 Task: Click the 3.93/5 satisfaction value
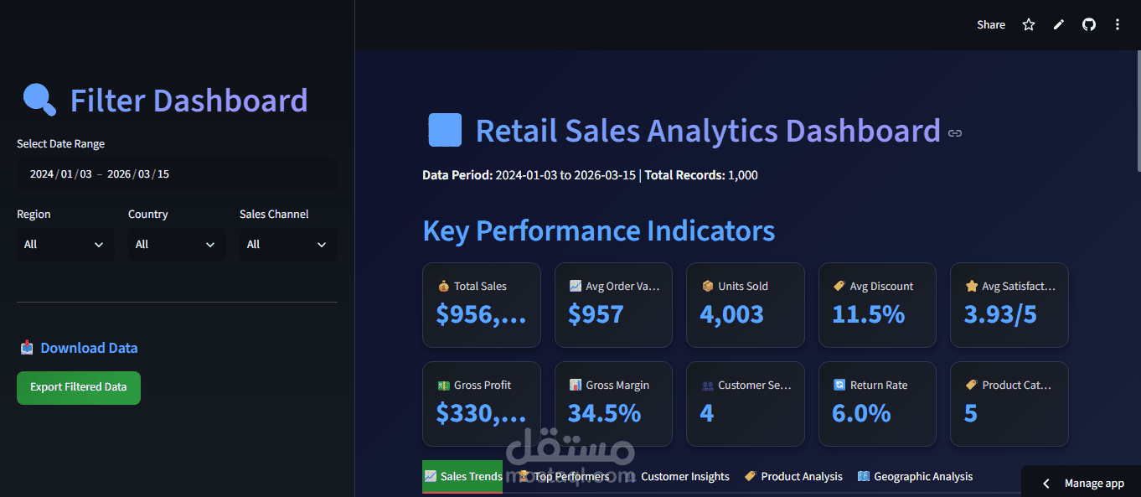pos(1000,314)
